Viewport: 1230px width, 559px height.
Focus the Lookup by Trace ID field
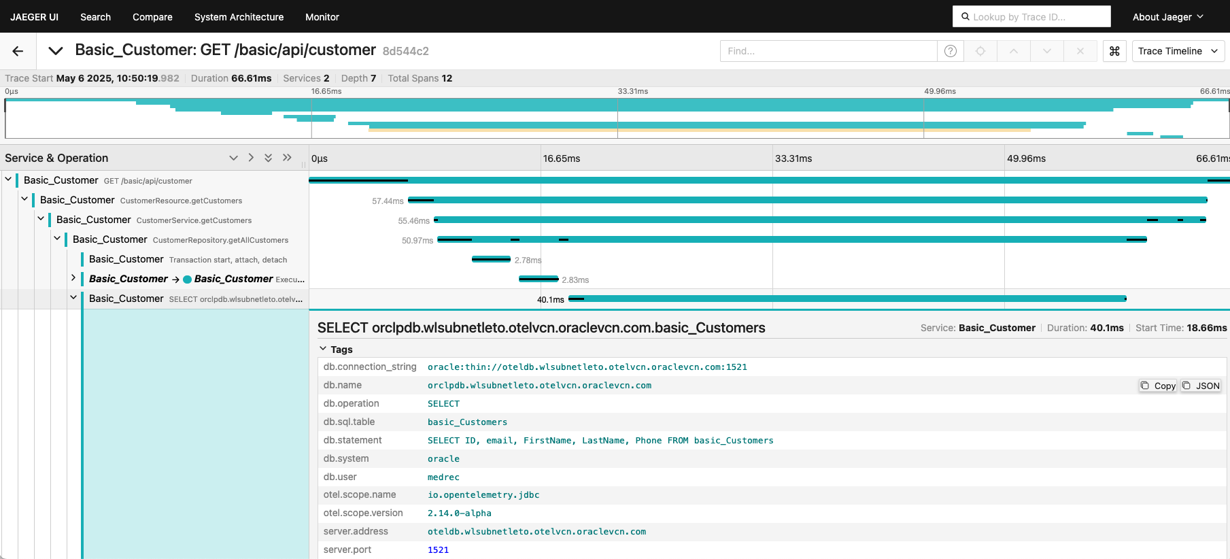point(1031,17)
